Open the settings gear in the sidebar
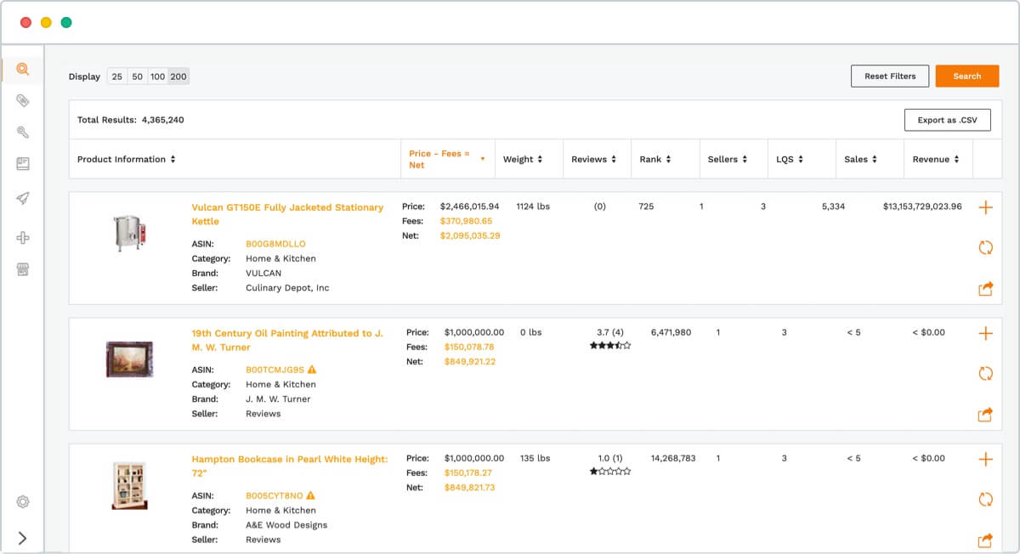The height and width of the screenshot is (554, 1020). point(23,501)
